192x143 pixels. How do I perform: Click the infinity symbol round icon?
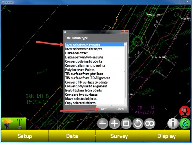[x=150, y=123]
